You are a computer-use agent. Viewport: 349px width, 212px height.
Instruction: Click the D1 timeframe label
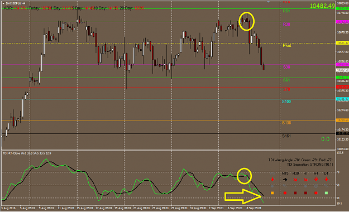pos(326,174)
